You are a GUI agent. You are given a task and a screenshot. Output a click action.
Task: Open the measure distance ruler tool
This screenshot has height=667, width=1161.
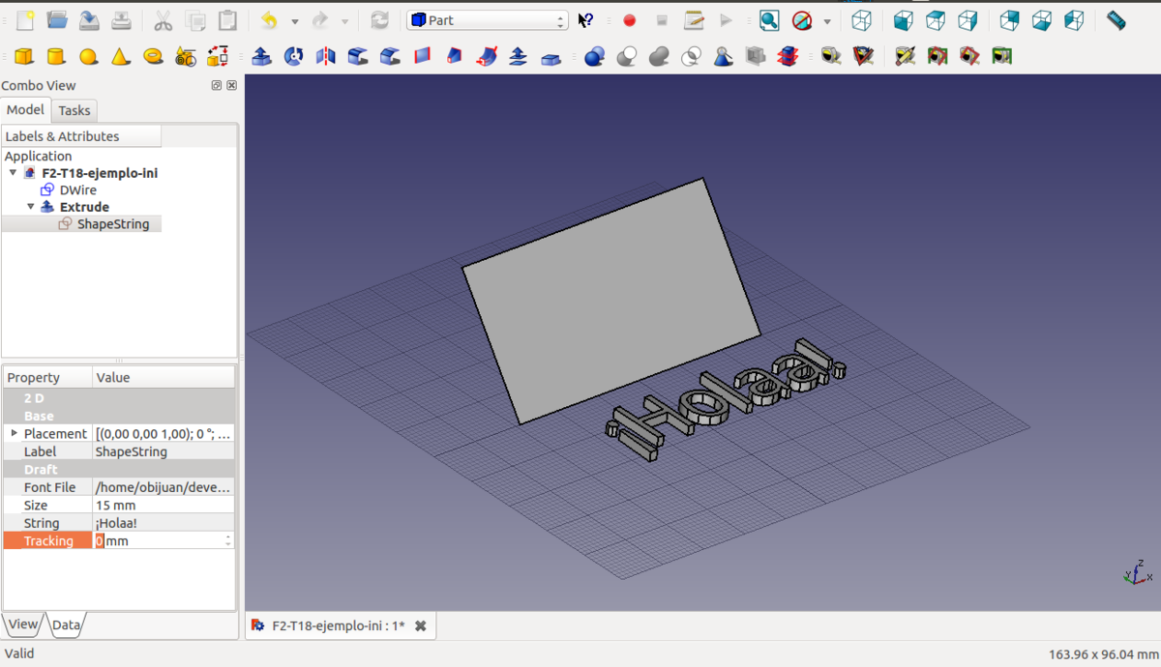tap(1116, 20)
